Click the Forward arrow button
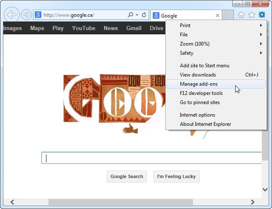The height and width of the screenshot is (209, 272). coord(26,15)
